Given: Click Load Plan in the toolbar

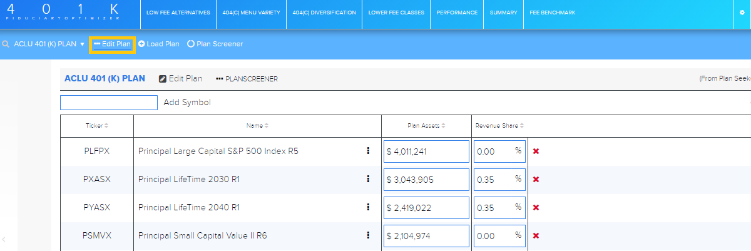Looking at the screenshot, I should tap(159, 44).
